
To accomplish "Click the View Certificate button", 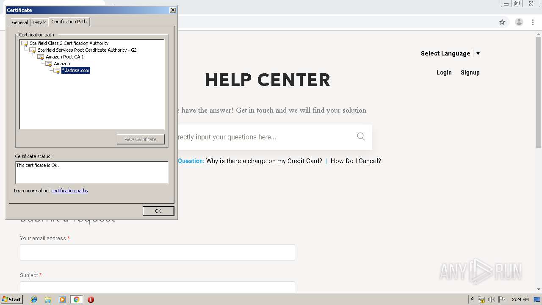I will coord(141,139).
